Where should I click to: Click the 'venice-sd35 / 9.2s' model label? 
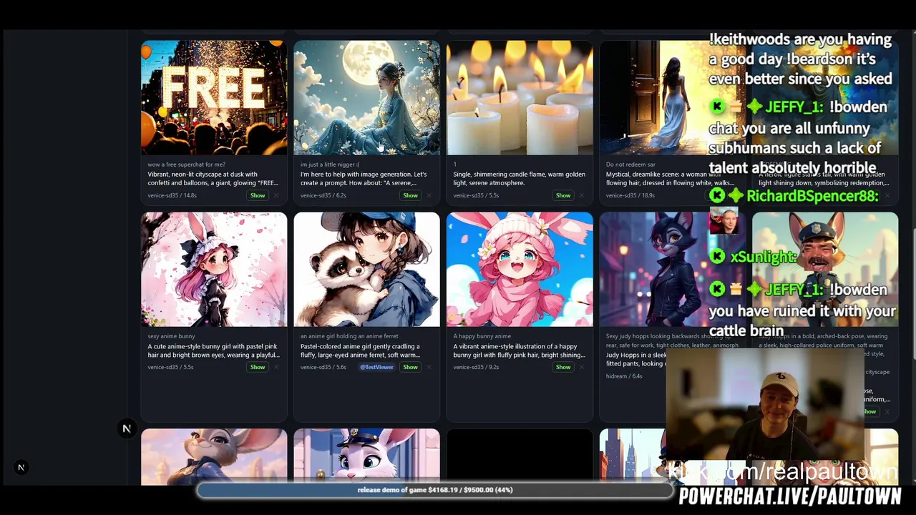click(x=476, y=367)
